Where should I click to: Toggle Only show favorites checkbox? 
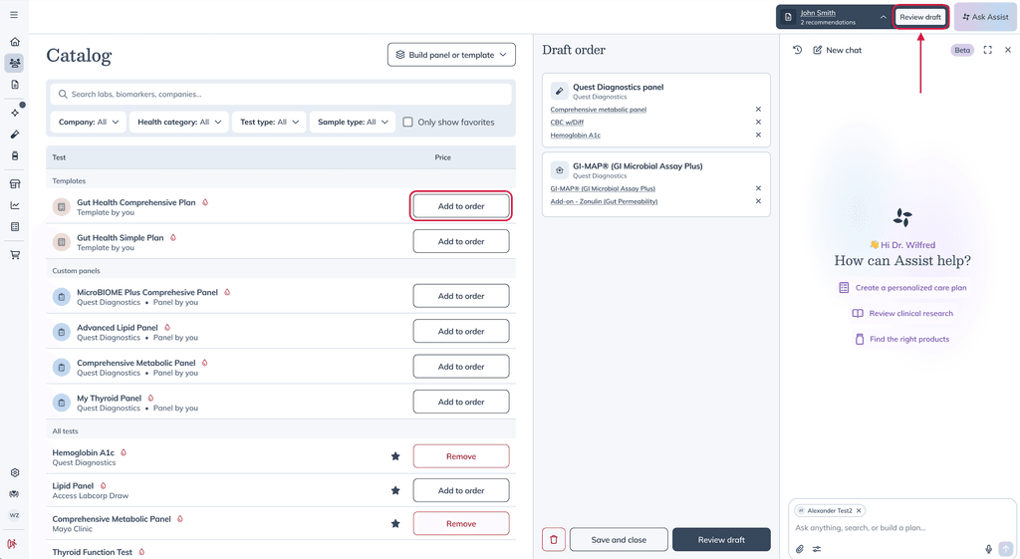[407, 123]
